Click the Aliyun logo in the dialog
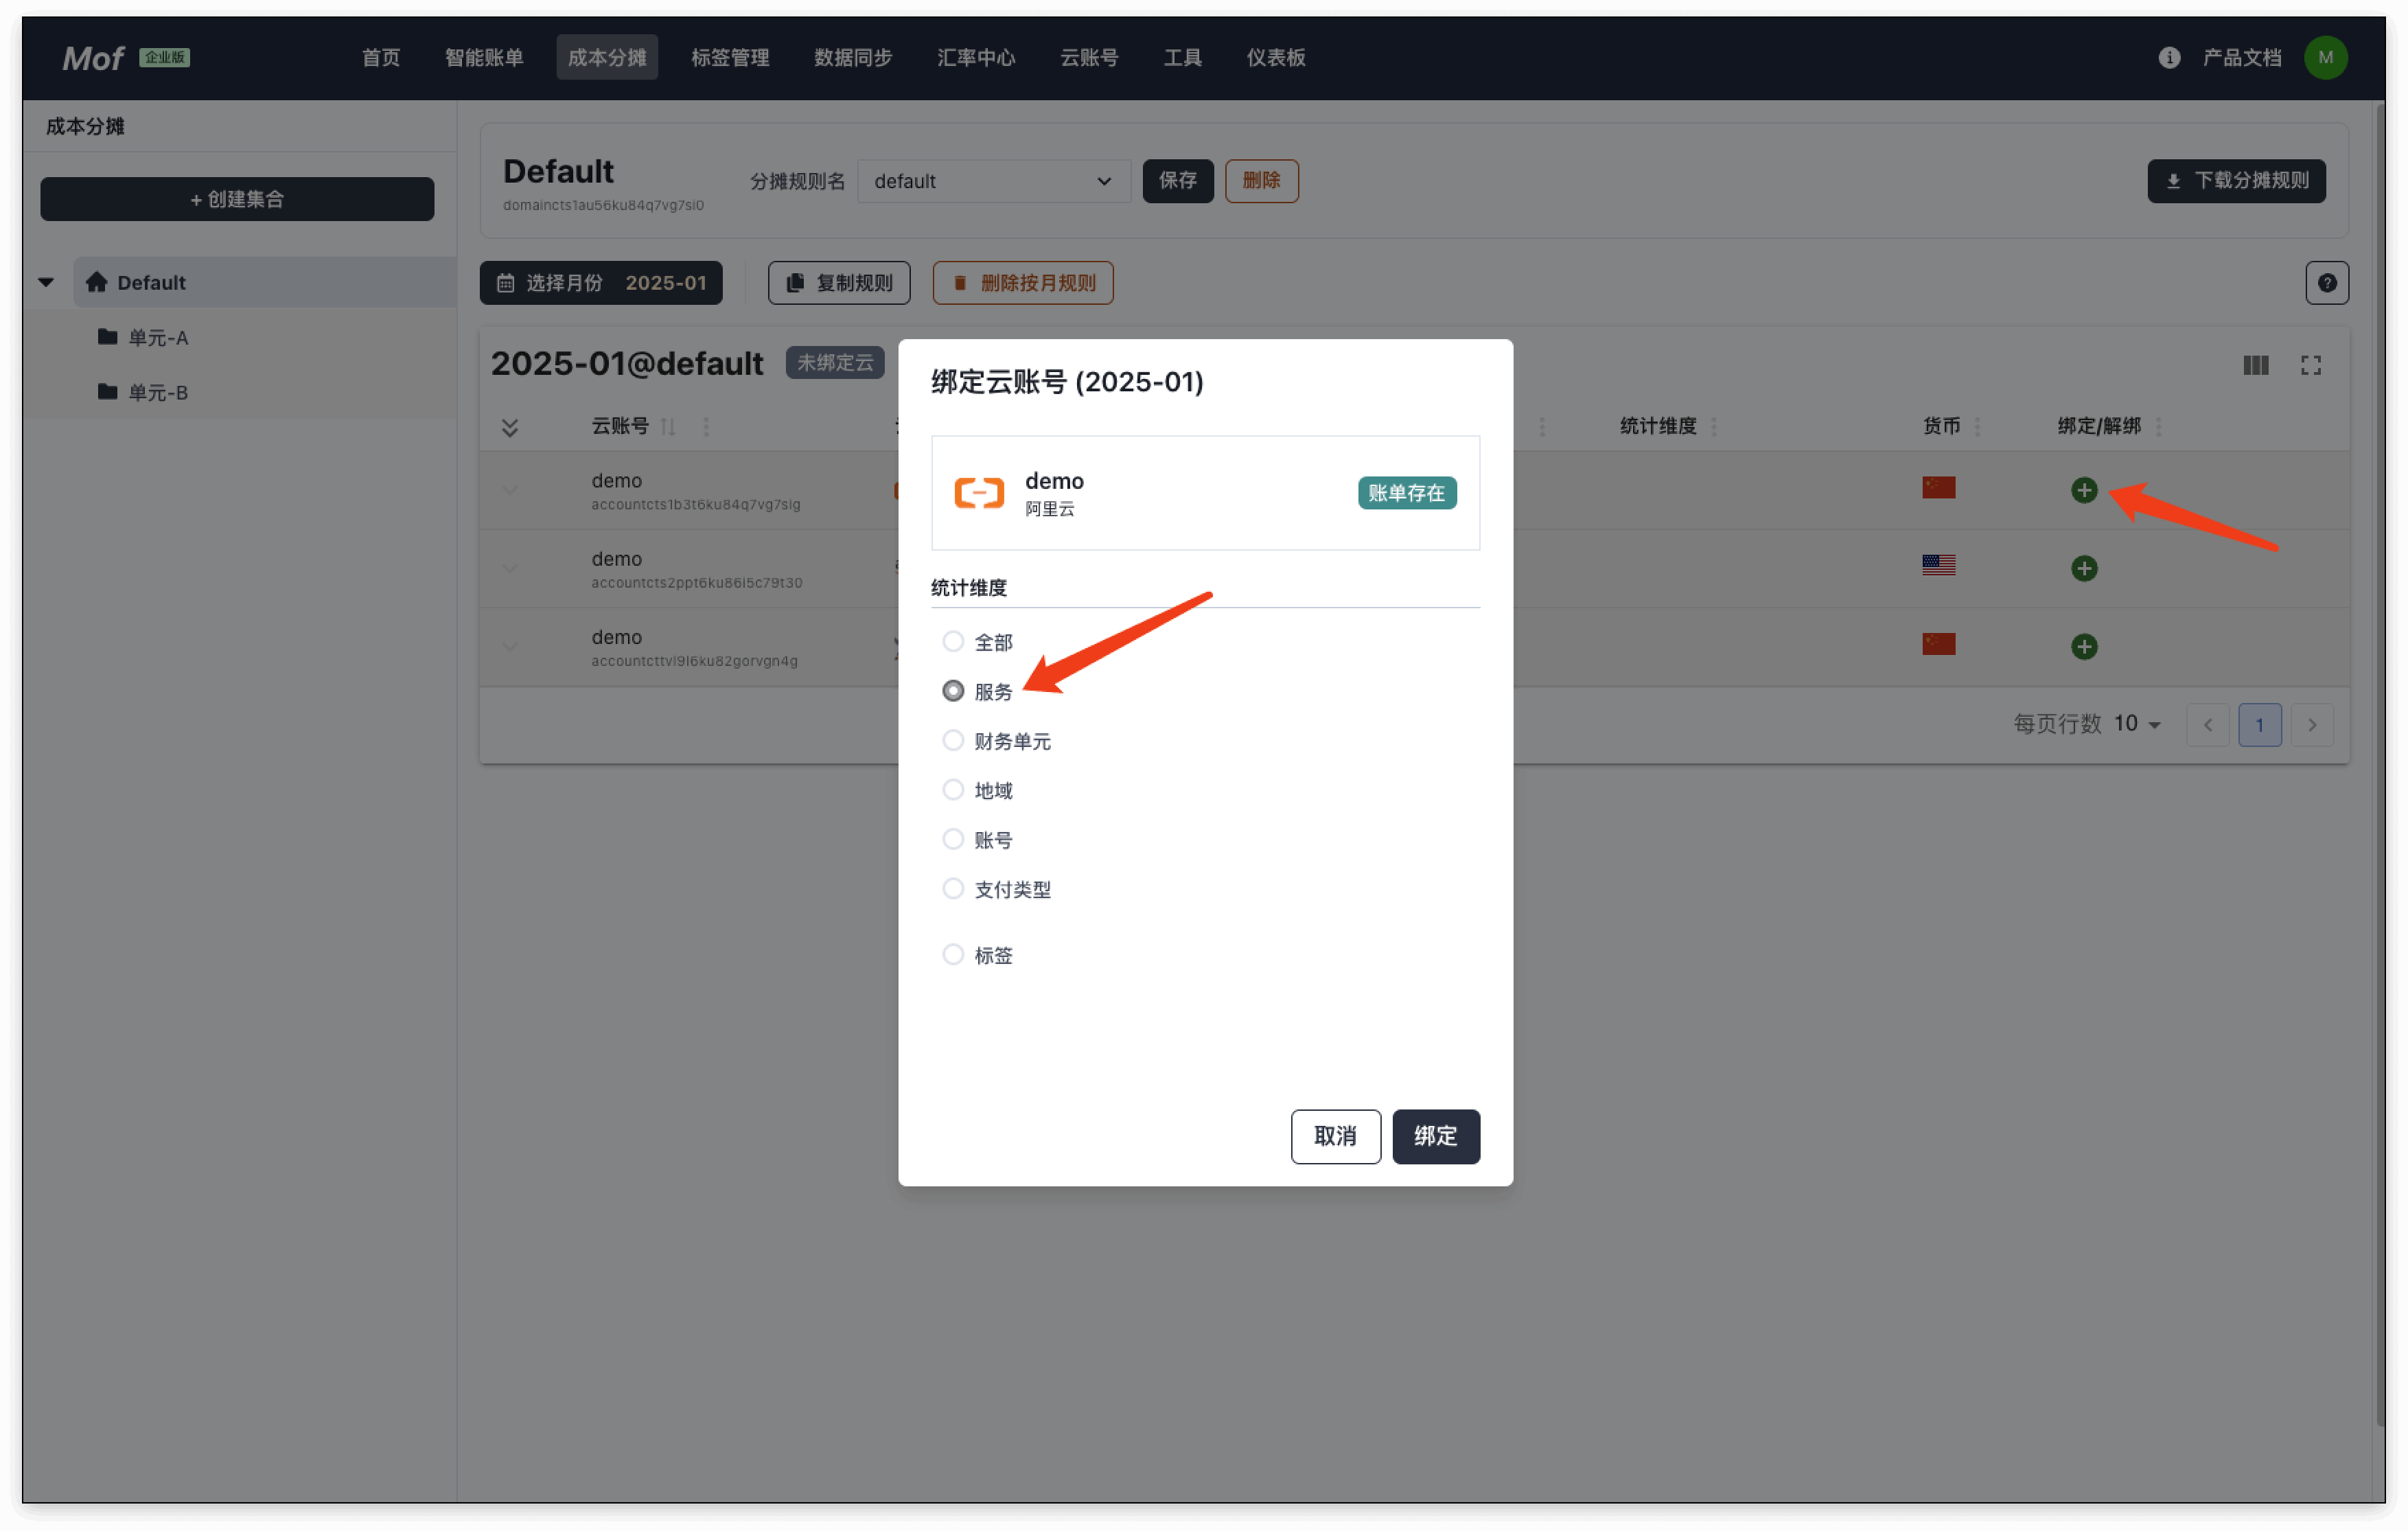The width and height of the screenshot is (2408, 1531). [x=978, y=493]
